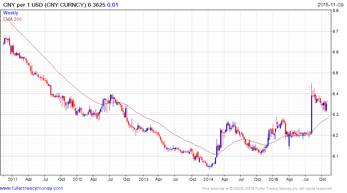Click the 6.2 price axis label
The image size is (347, 193).
tap(335, 135)
